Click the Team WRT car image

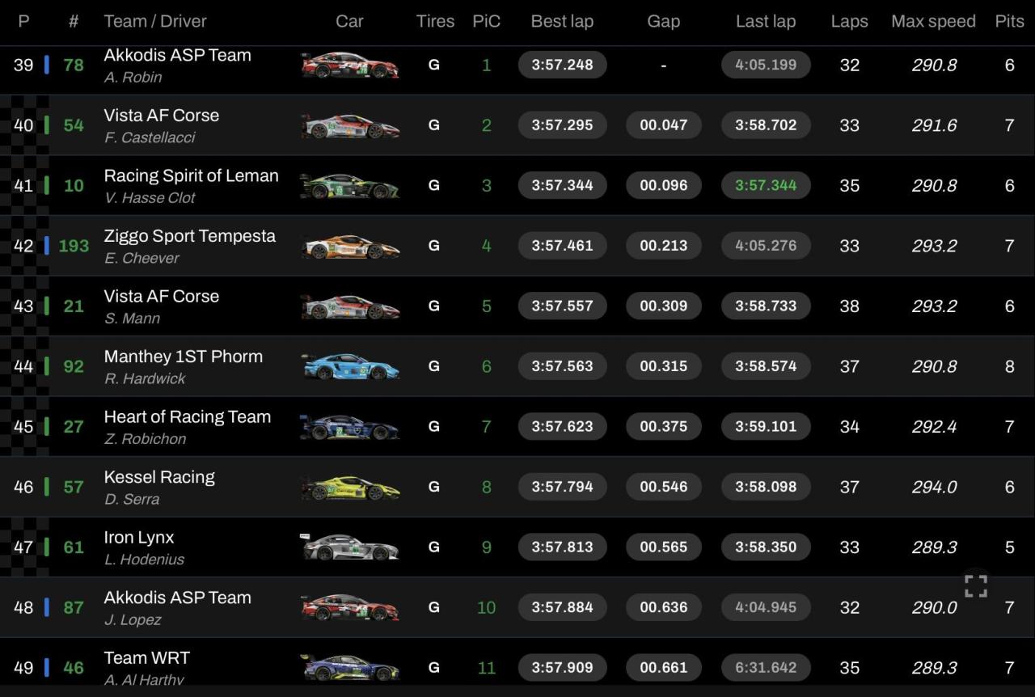point(350,668)
